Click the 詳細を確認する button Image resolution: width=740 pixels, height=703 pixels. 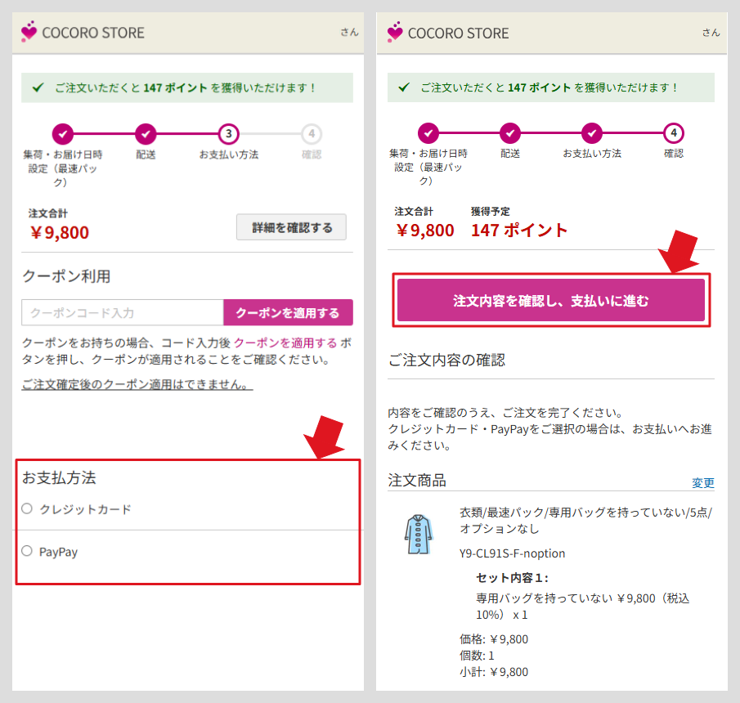(x=291, y=227)
